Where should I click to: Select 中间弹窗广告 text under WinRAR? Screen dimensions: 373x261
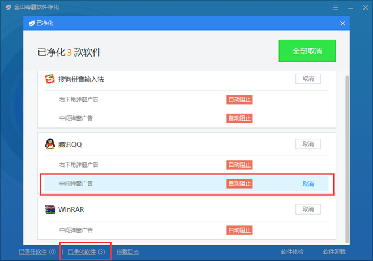click(76, 230)
